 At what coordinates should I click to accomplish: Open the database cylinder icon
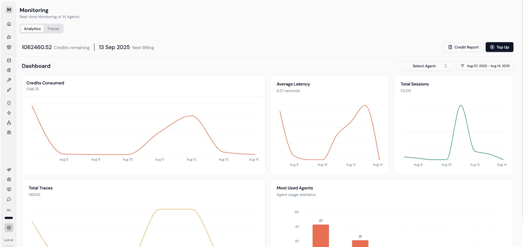[9, 60]
